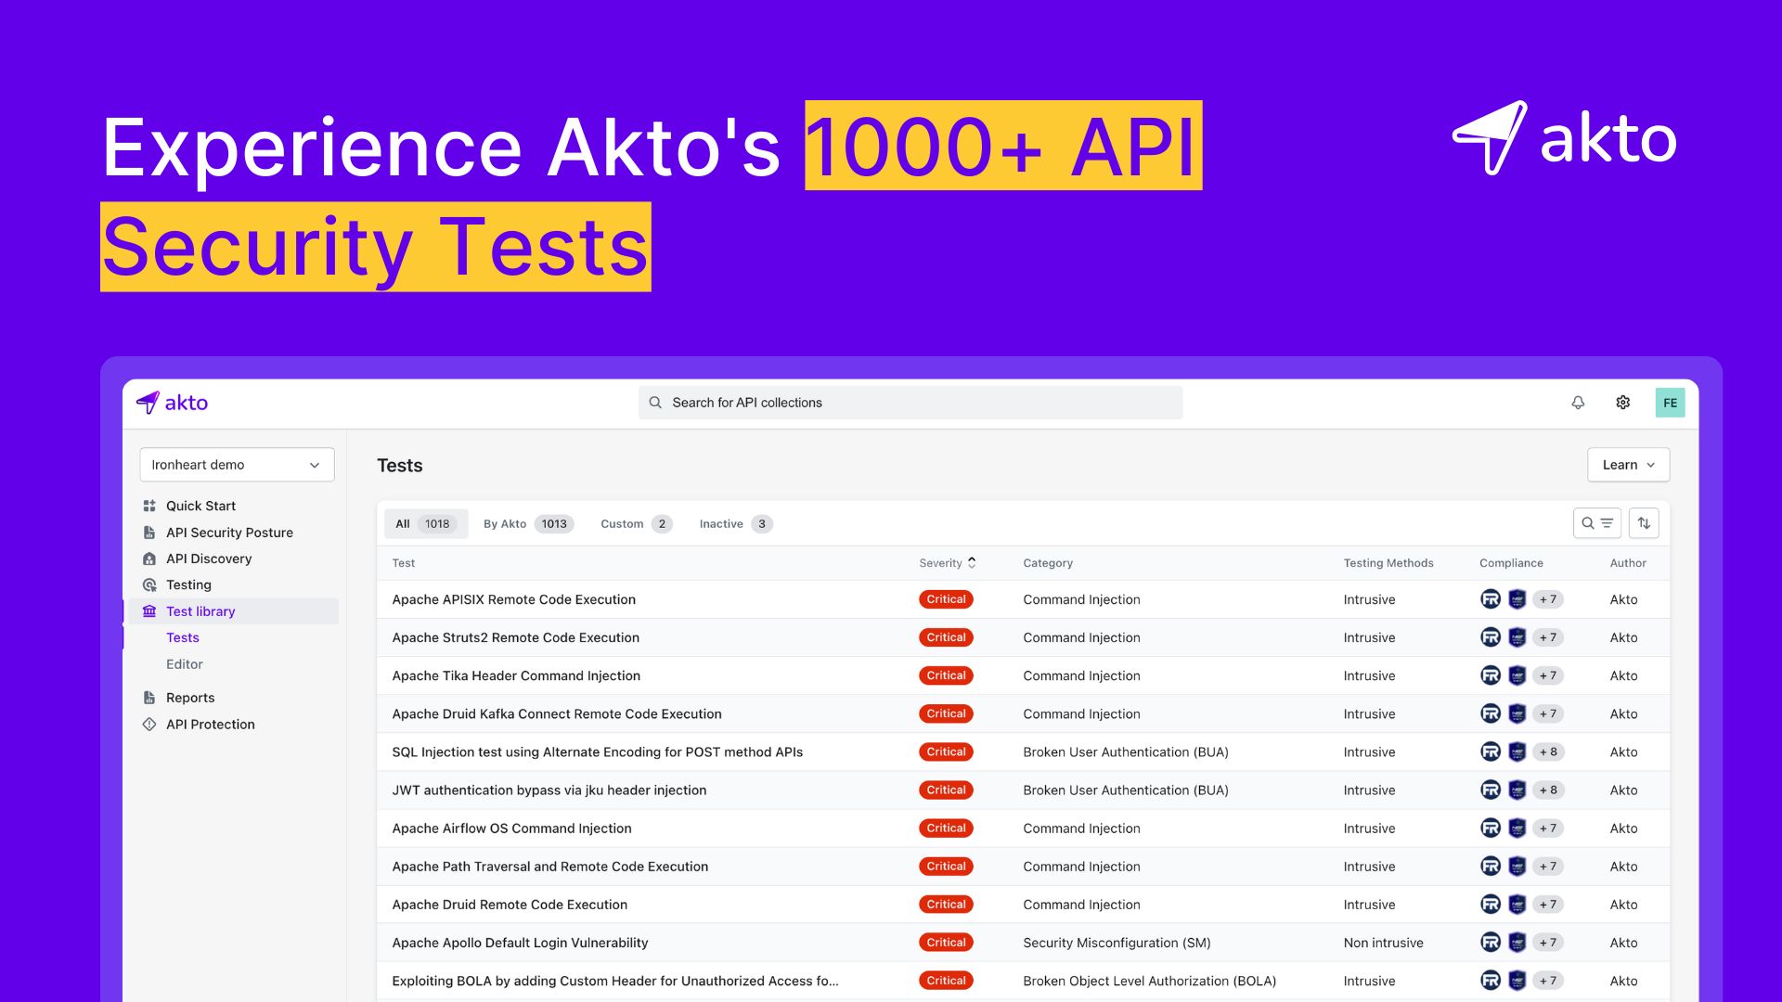Click shield compliance icon for Apache APISIX row

pos(1517,599)
